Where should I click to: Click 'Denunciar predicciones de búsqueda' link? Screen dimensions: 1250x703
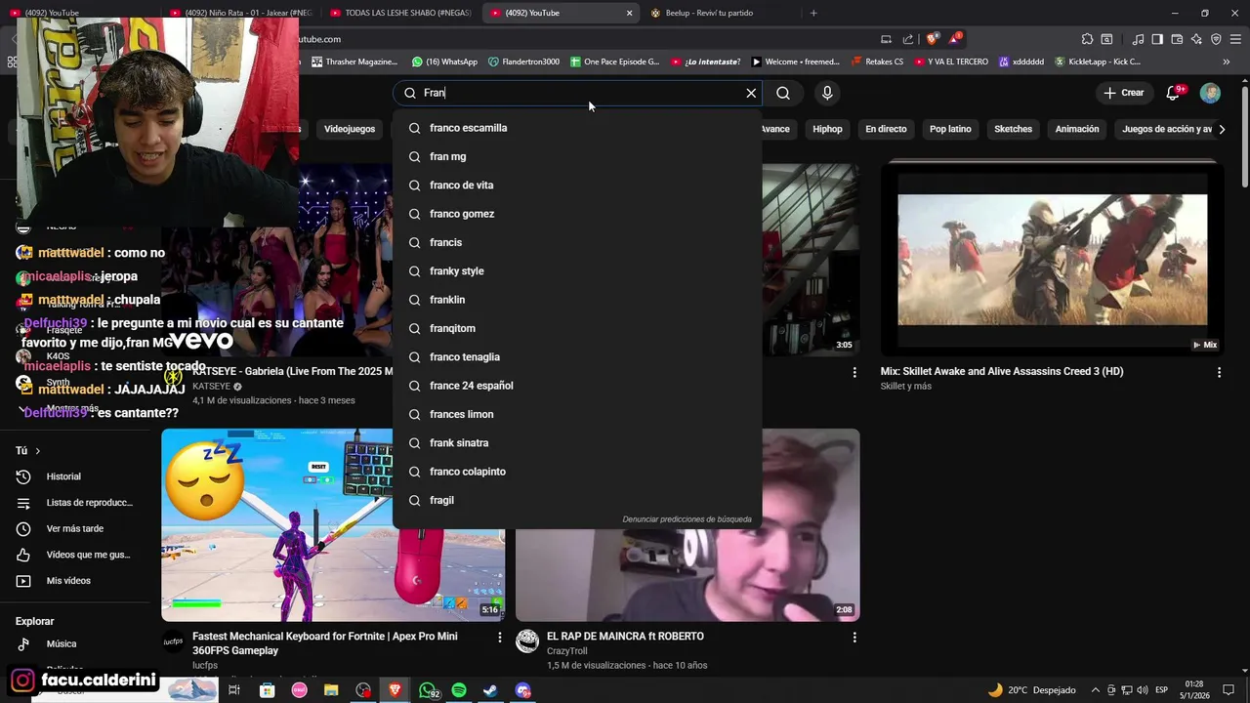click(687, 519)
